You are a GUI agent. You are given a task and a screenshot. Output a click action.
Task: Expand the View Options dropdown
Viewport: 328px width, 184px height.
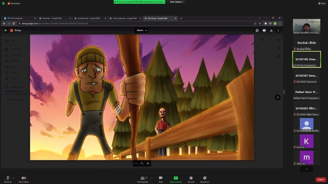coord(177,2)
